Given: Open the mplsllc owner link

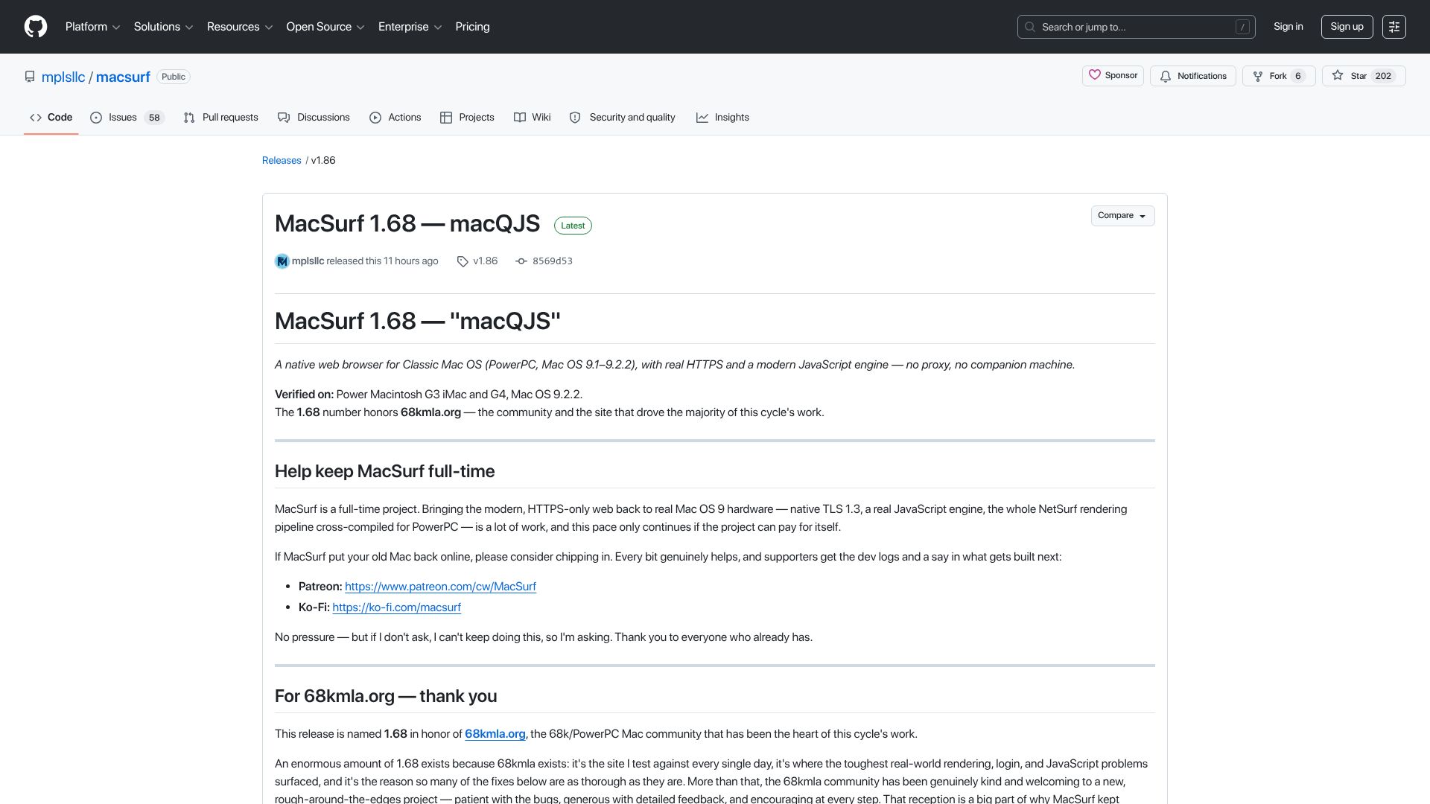Looking at the screenshot, I should 63,77.
